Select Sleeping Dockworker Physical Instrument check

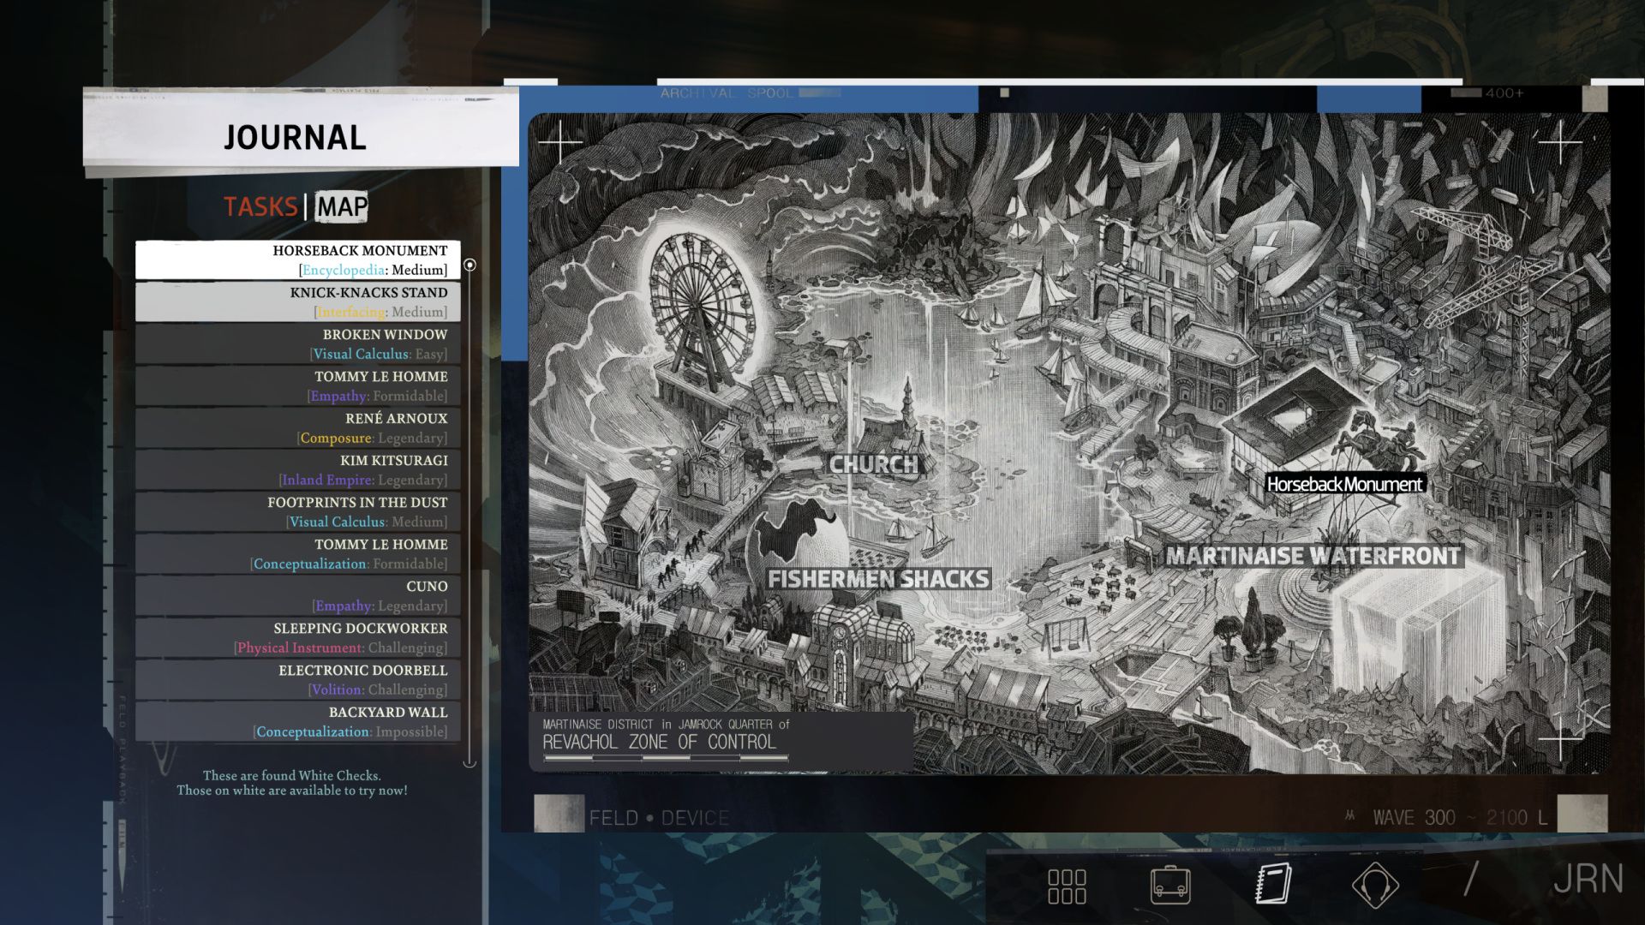(x=298, y=637)
